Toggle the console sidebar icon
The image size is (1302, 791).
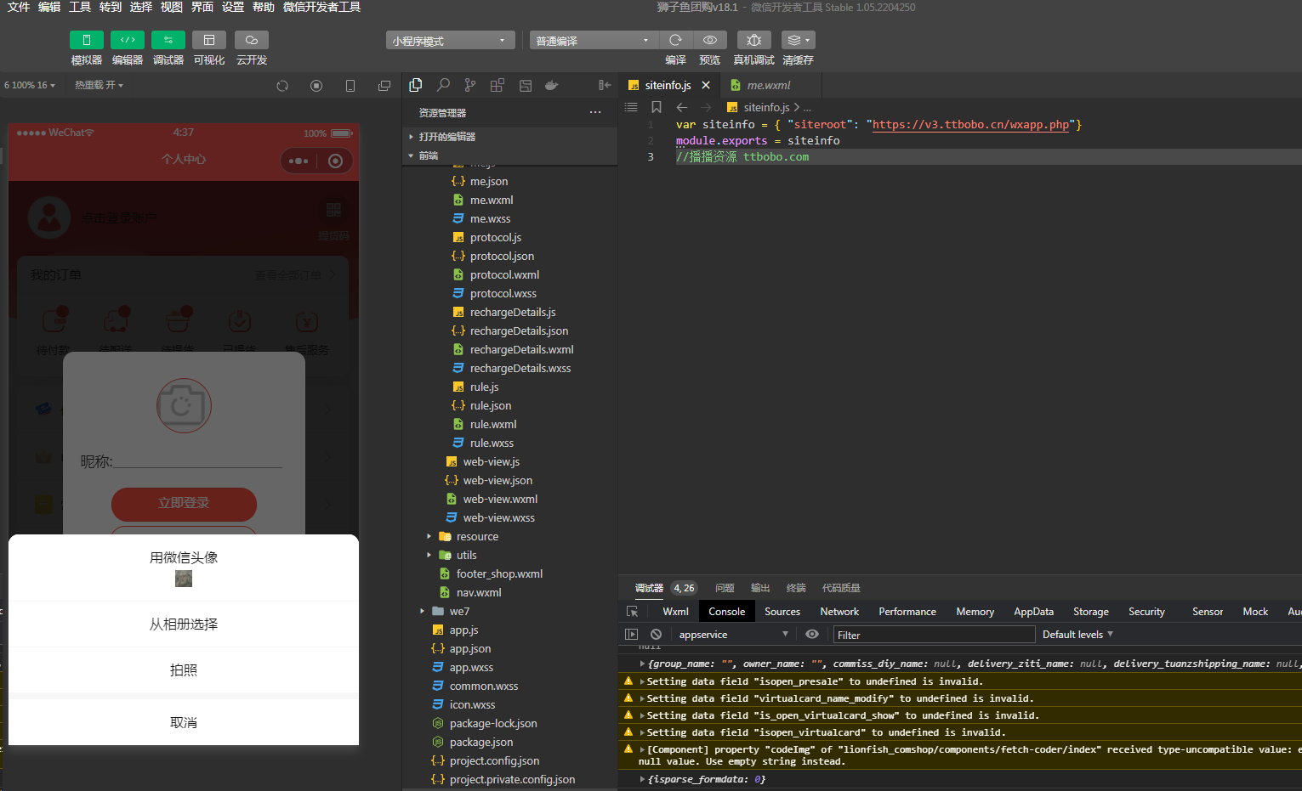click(631, 635)
